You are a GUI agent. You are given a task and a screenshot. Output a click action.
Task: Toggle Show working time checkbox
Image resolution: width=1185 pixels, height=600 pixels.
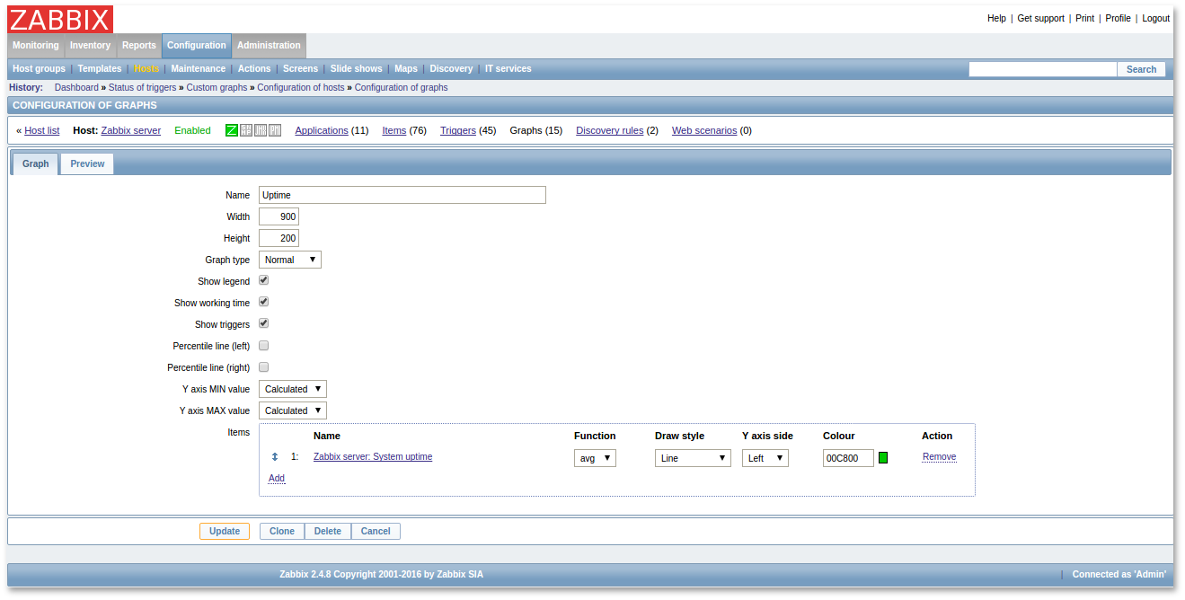coord(264,302)
